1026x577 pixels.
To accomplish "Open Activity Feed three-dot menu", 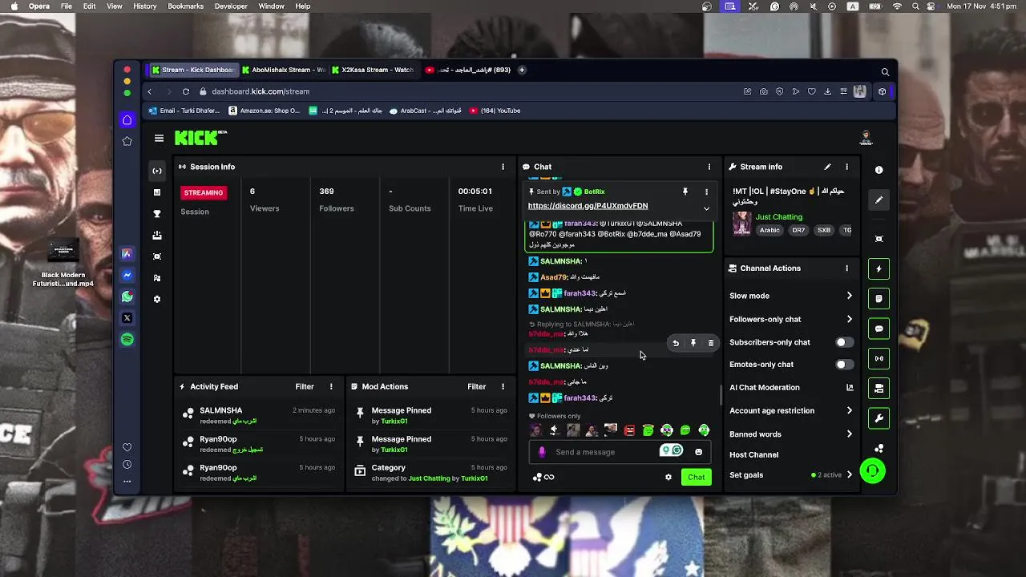I will (331, 386).
